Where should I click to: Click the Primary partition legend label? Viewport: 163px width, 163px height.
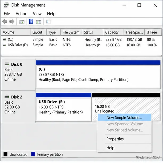pos(50,154)
